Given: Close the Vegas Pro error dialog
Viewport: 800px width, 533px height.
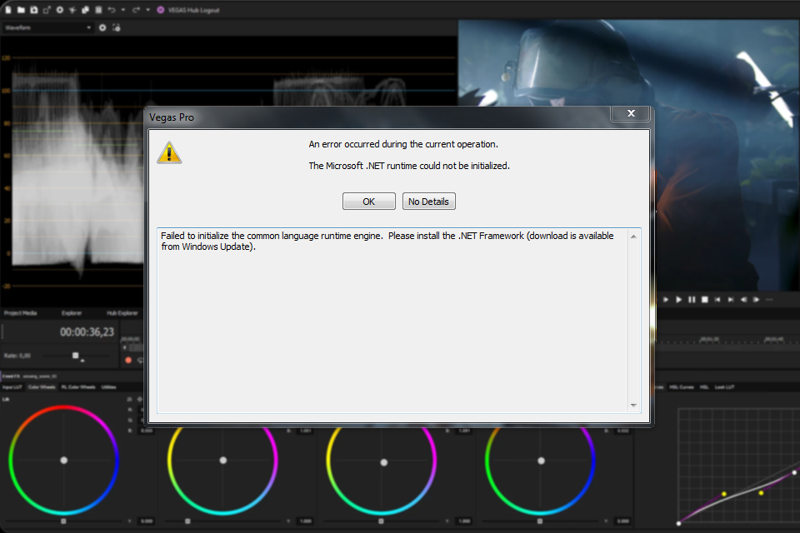Looking at the screenshot, I should (631, 113).
